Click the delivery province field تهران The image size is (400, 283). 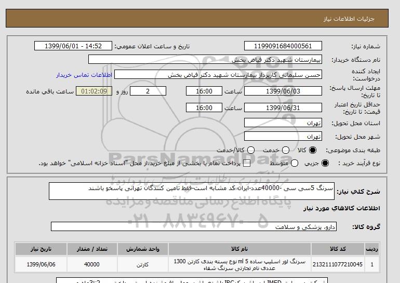coord(283,123)
